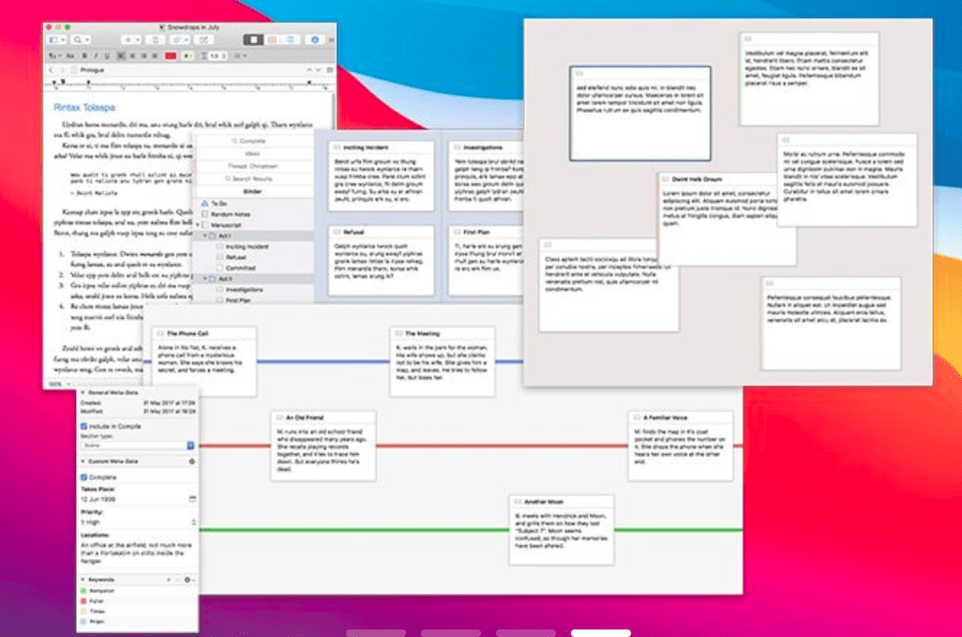Collapse the Act II folder in Binder
This screenshot has height=637, width=962.
click(x=205, y=279)
